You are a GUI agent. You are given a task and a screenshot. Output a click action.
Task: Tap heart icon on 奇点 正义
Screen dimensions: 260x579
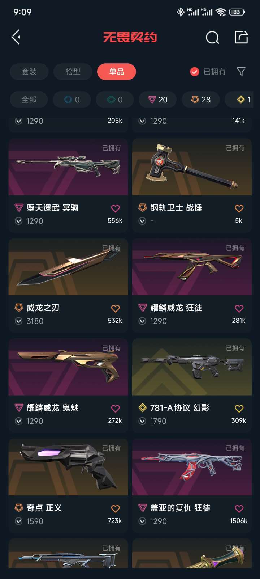coord(115,509)
